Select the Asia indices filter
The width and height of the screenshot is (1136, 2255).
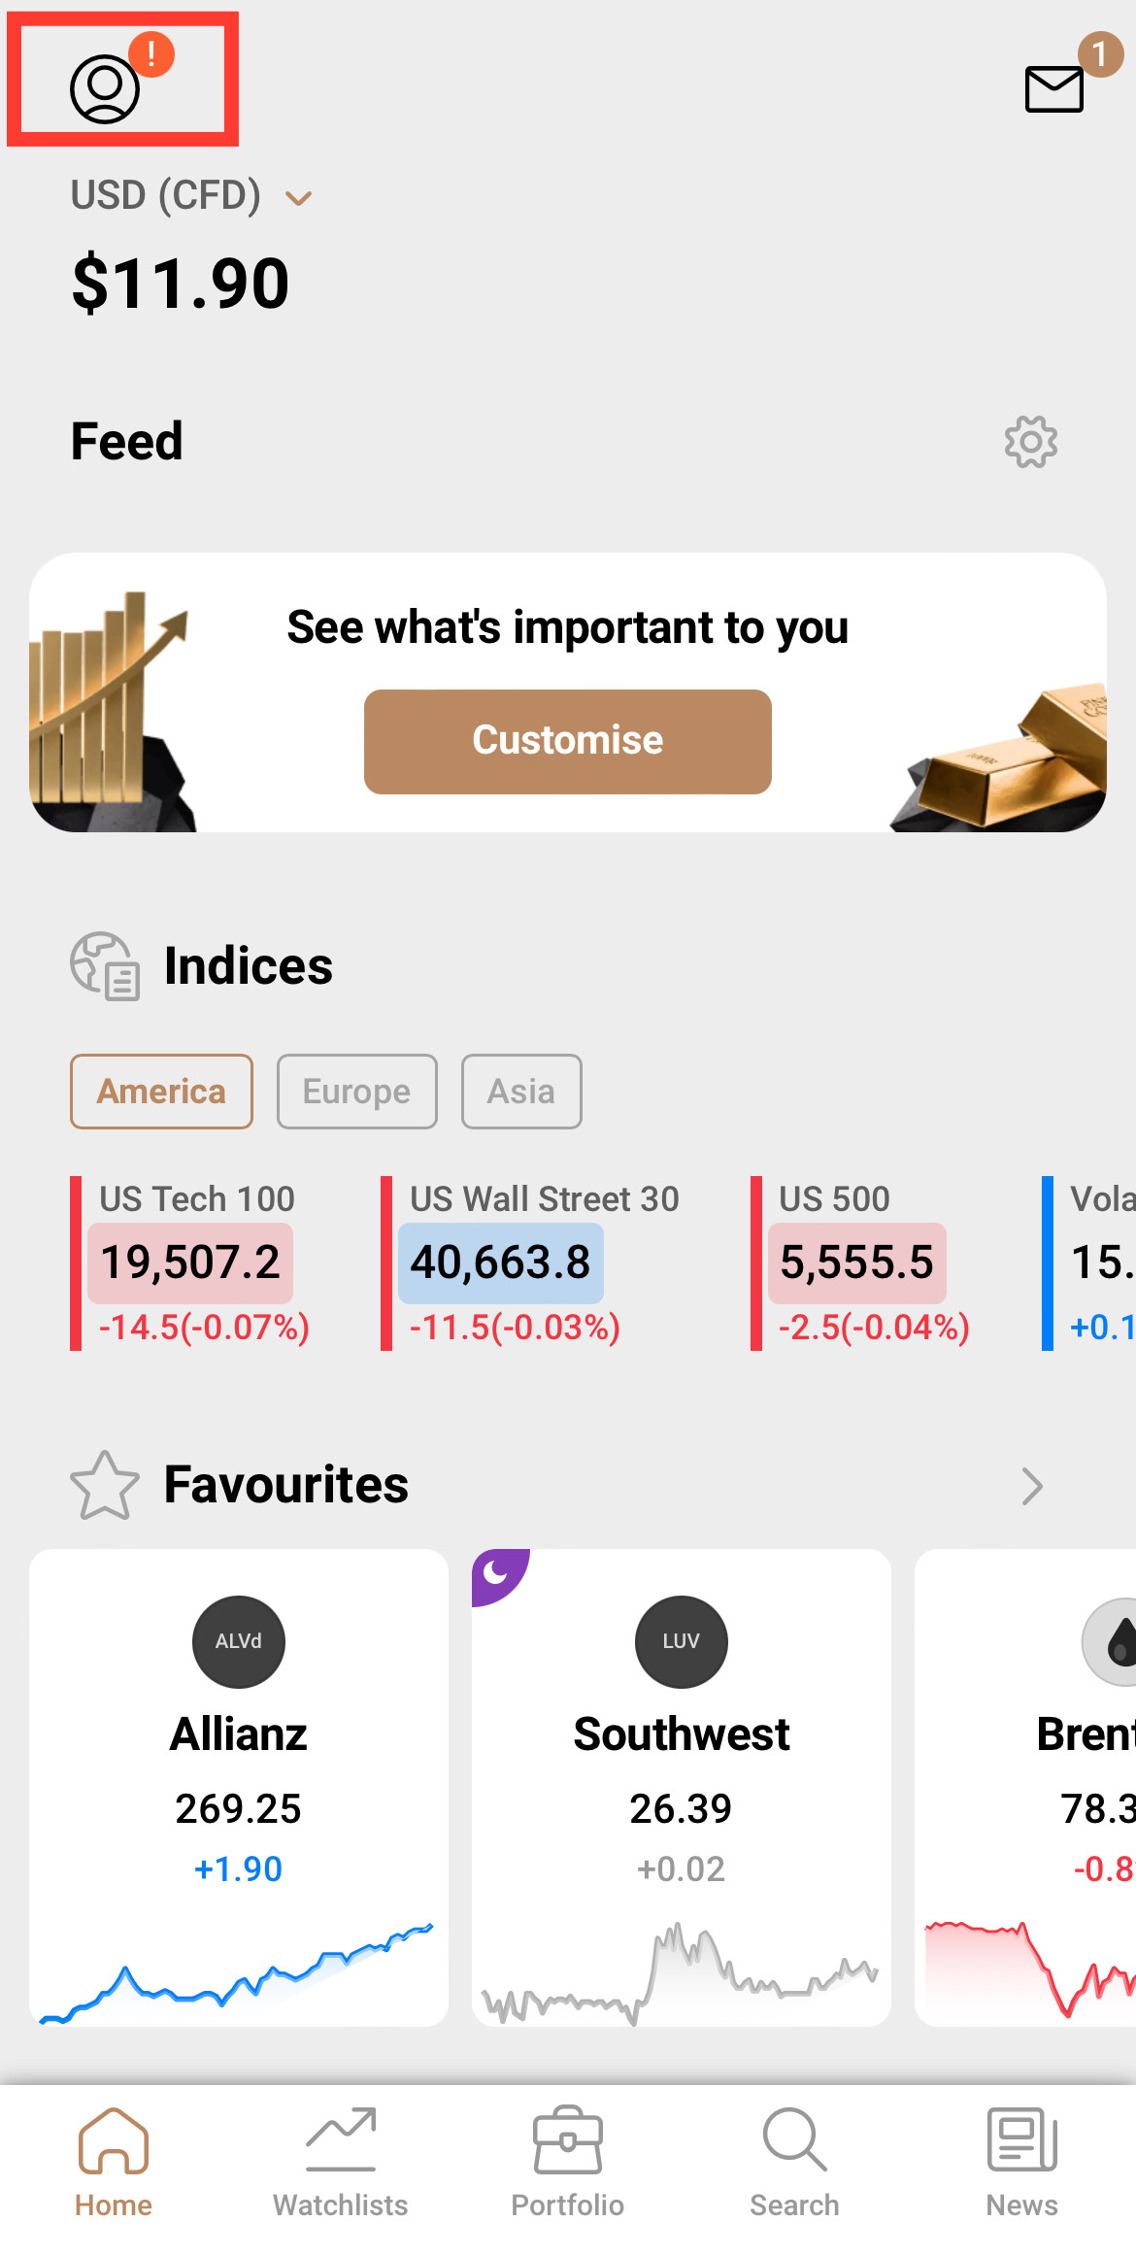click(521, 1091)
